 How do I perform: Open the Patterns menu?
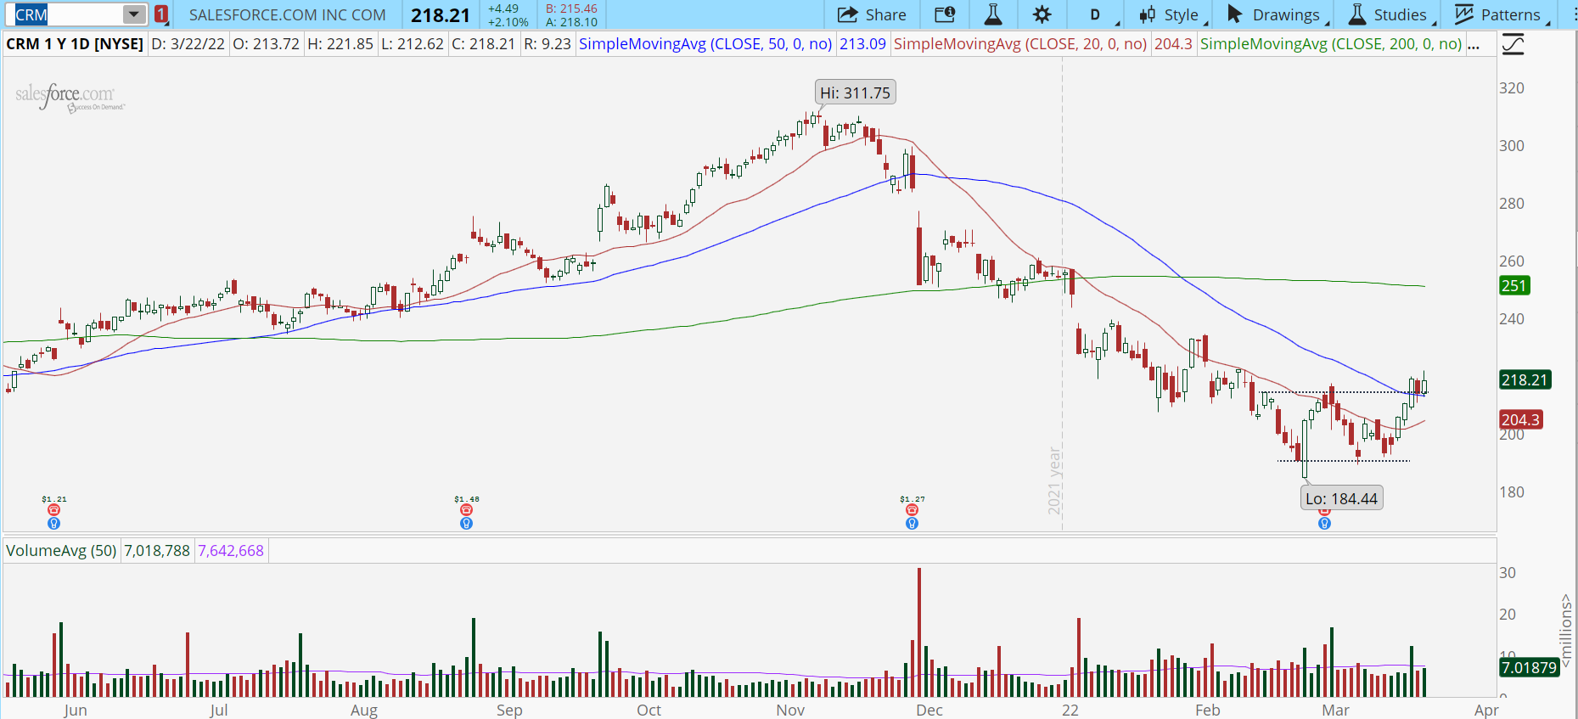pyautogui.click(x=1502, y=14)
